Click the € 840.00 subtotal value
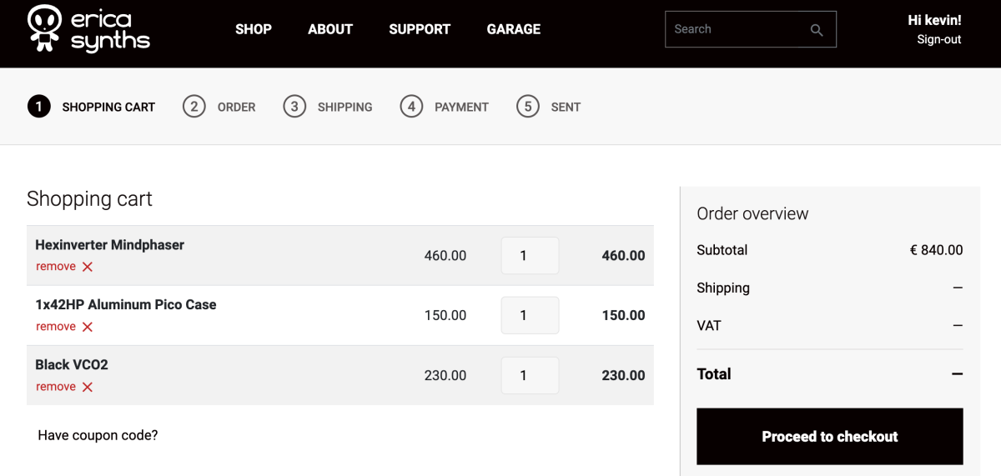 (936, 250)
